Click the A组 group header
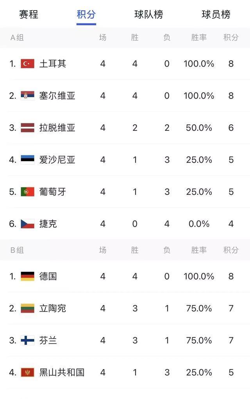Viewport: 250px width, 399px height. [x=17, y=37]
